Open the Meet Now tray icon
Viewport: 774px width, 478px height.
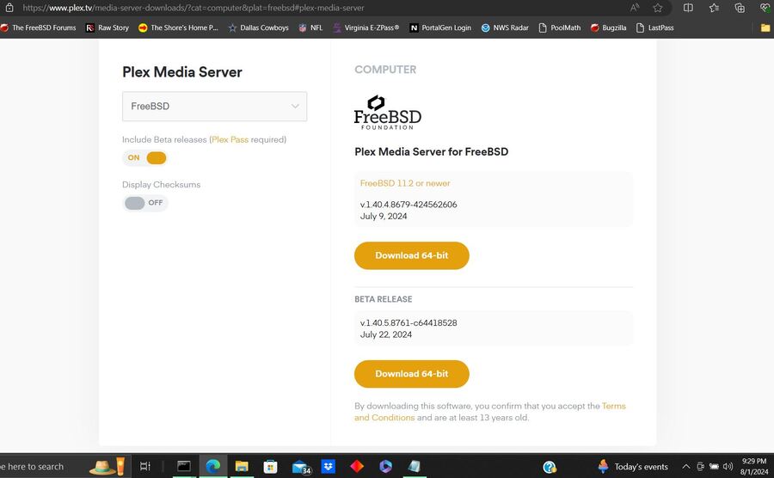coord(700,467)
